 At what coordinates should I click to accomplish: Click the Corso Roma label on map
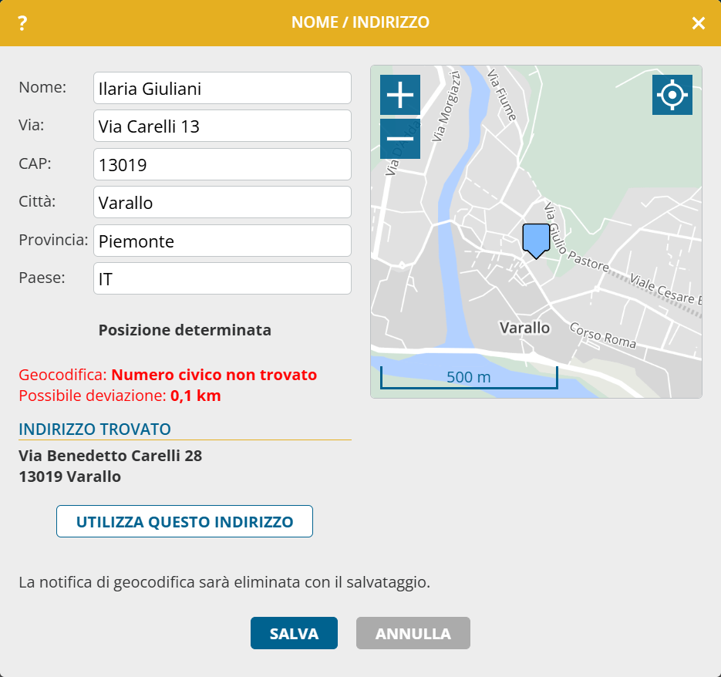pos(602,335)
